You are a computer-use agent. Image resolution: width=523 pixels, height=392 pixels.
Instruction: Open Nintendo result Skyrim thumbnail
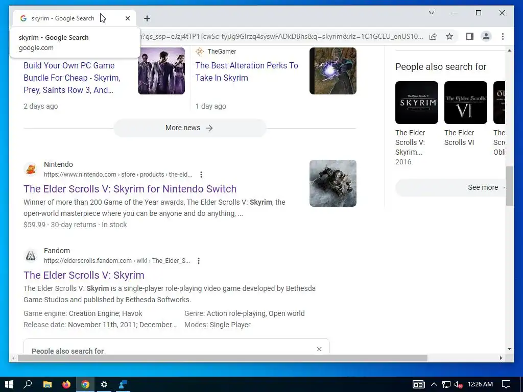click(333, 183)
